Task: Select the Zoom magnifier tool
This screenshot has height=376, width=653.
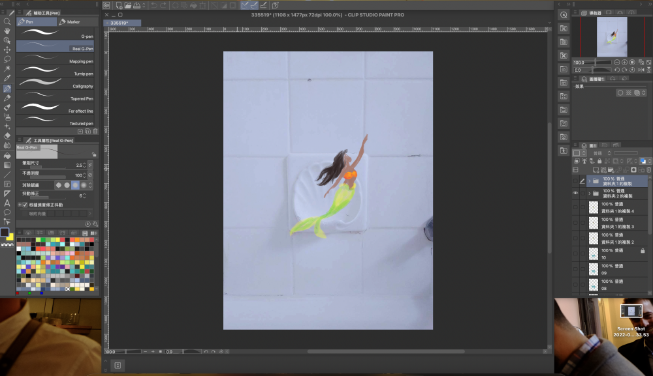Action: [7, 22]
